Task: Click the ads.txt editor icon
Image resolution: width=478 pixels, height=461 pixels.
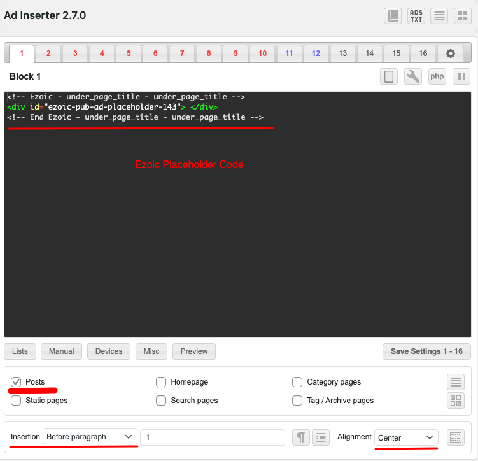Action: click(416, 16)
